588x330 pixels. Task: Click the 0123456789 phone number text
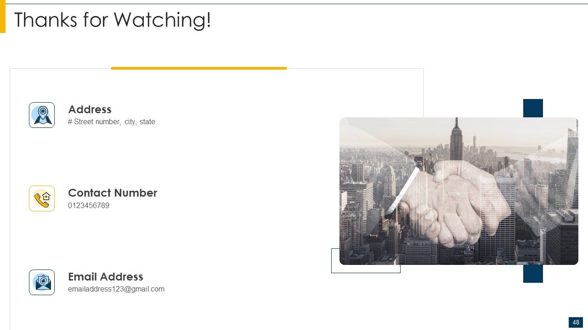89,205
